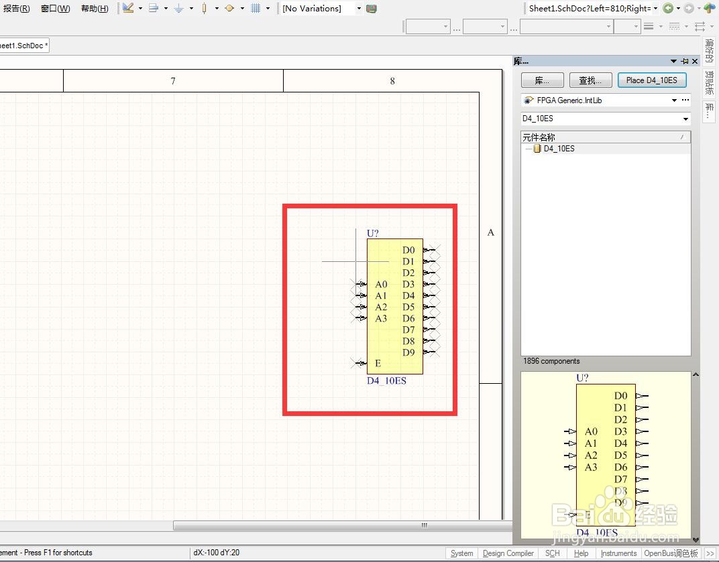Click the Instruments status bar button

pos(618,553)
